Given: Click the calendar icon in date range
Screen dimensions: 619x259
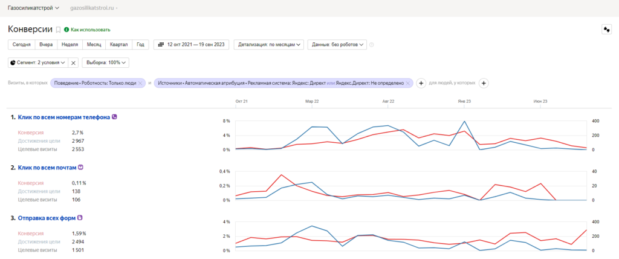Looking at the screenshot, I should [161, 45].
